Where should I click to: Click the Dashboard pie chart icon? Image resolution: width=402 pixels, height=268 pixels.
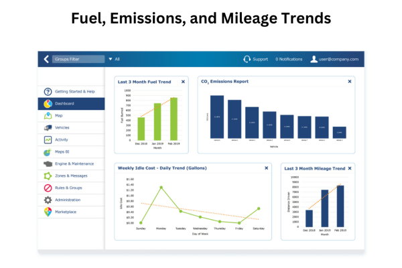click(48, 104)
